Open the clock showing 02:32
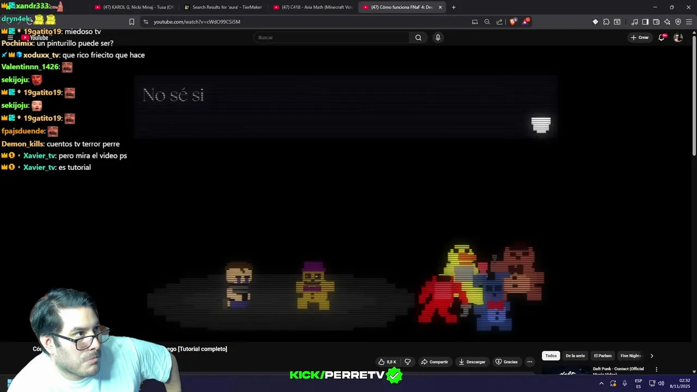Image resolution: width=697 pixels, height=392 pixels. pos(680,383)
